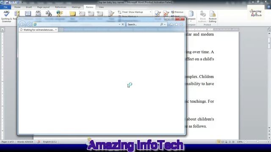The height and width of the screenshot is (152, 271).
Task: Click the zoom slider handle
Action: (x=258, y=142)
